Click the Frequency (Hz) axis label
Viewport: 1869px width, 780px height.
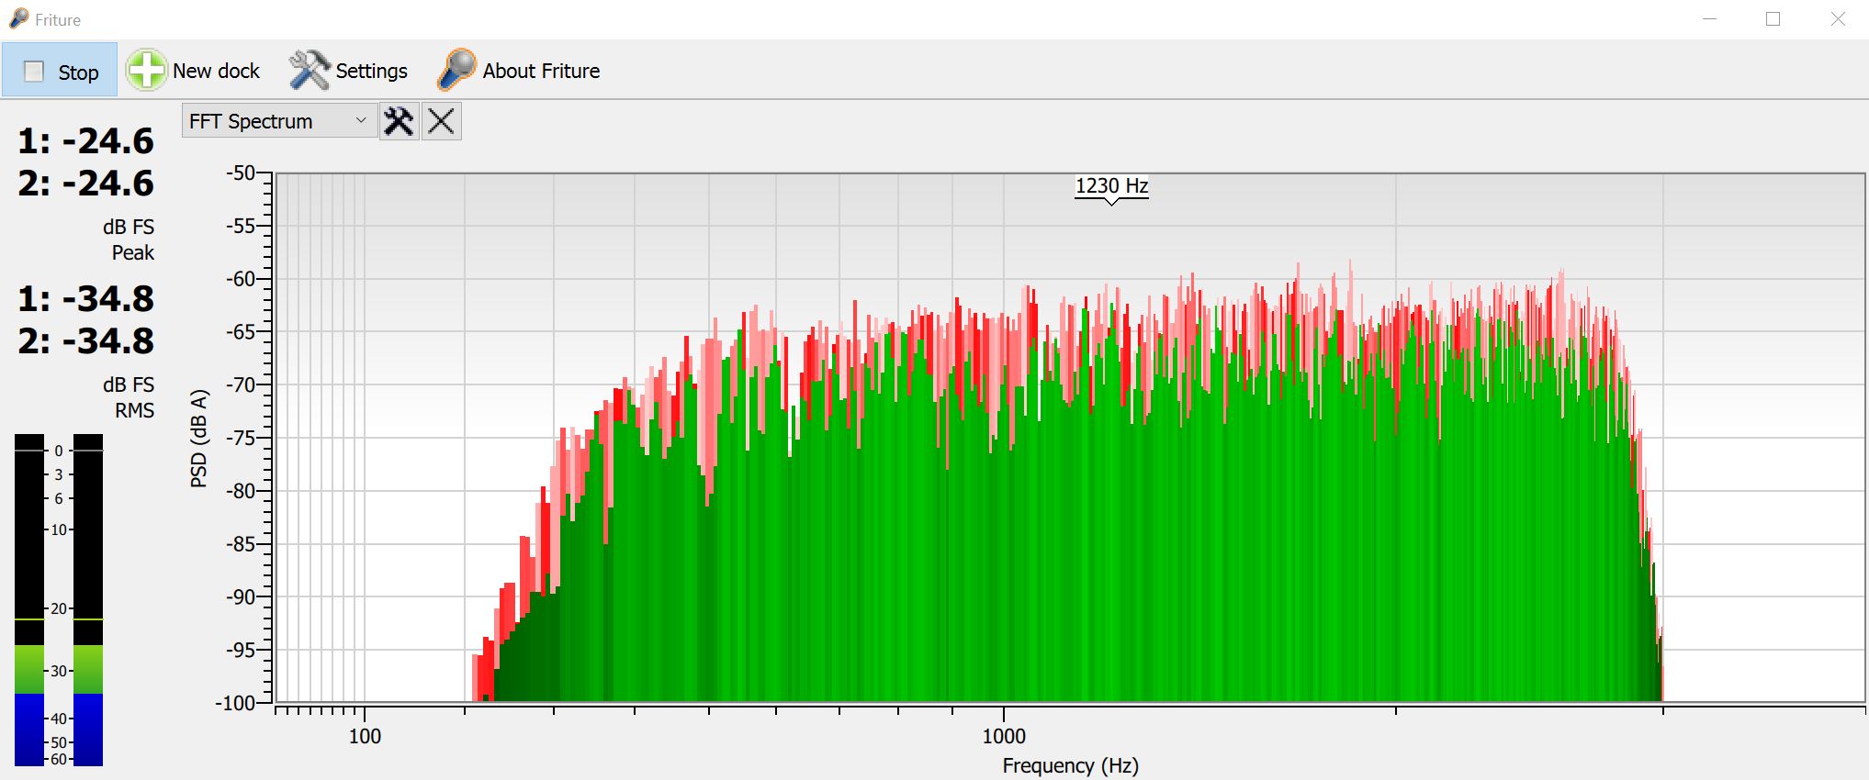tap(1070, 765)
